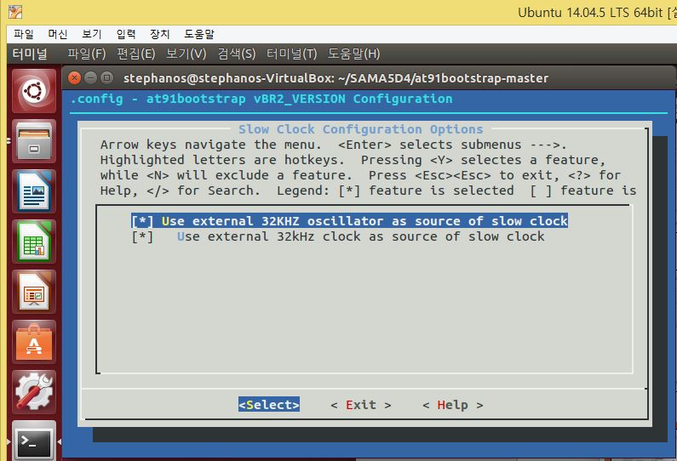Toggle external 32kHz clock option checkbox

point(142,236)
